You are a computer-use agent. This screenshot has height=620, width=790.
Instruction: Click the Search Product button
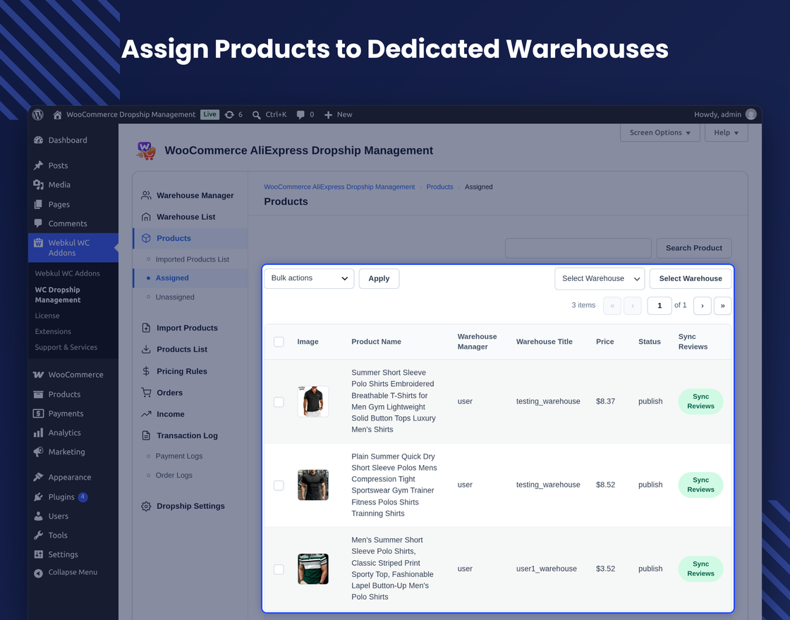[x=694, y=248]
